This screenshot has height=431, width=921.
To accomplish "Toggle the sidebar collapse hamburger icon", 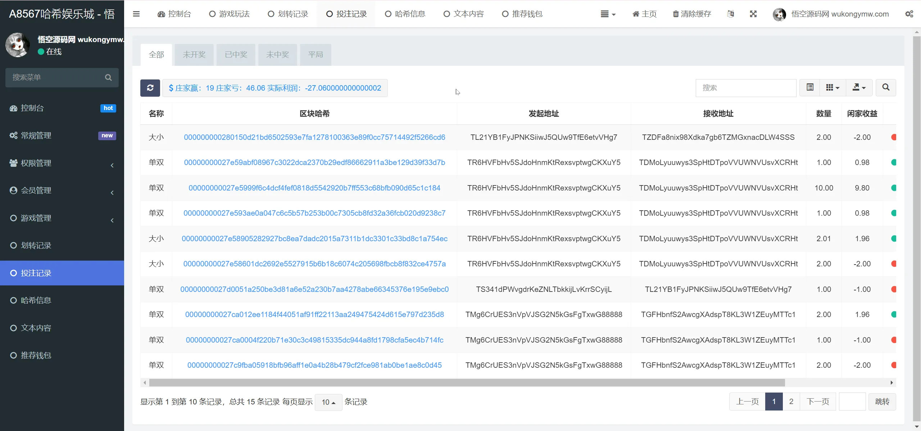I will [137, 14].
